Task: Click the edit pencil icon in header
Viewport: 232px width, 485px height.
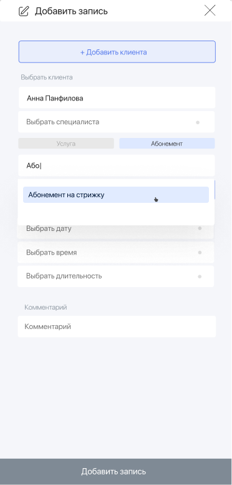Action: [x=24, y=11]
